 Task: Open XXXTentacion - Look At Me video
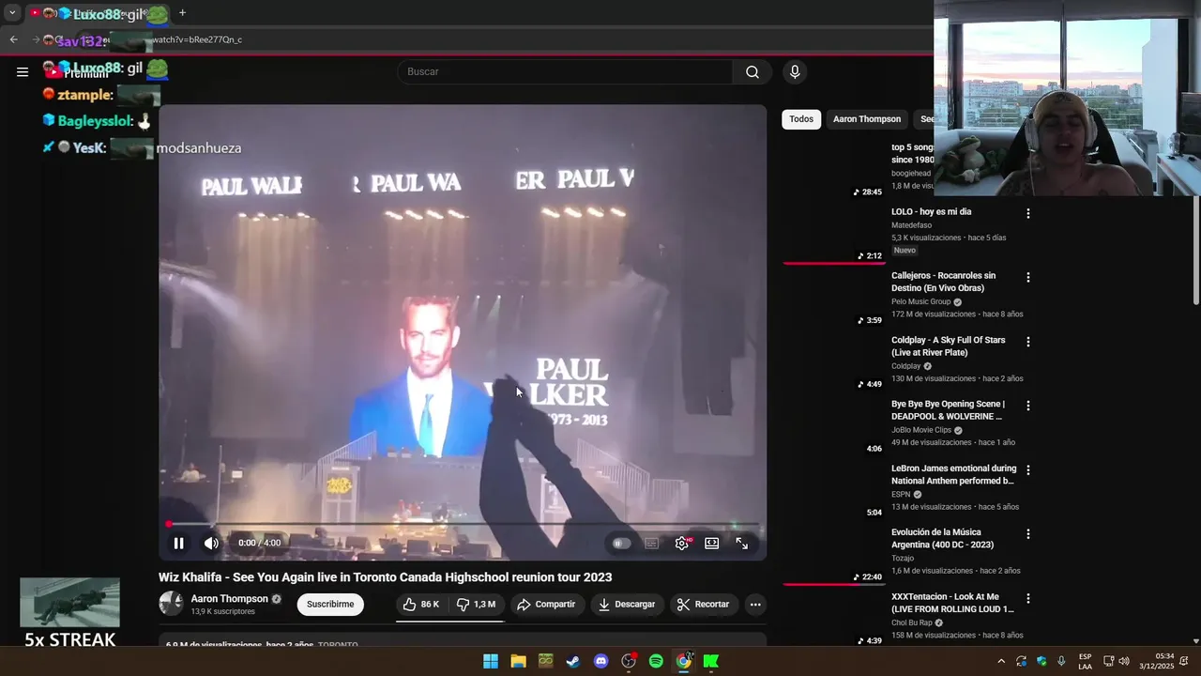pos(952,603)
